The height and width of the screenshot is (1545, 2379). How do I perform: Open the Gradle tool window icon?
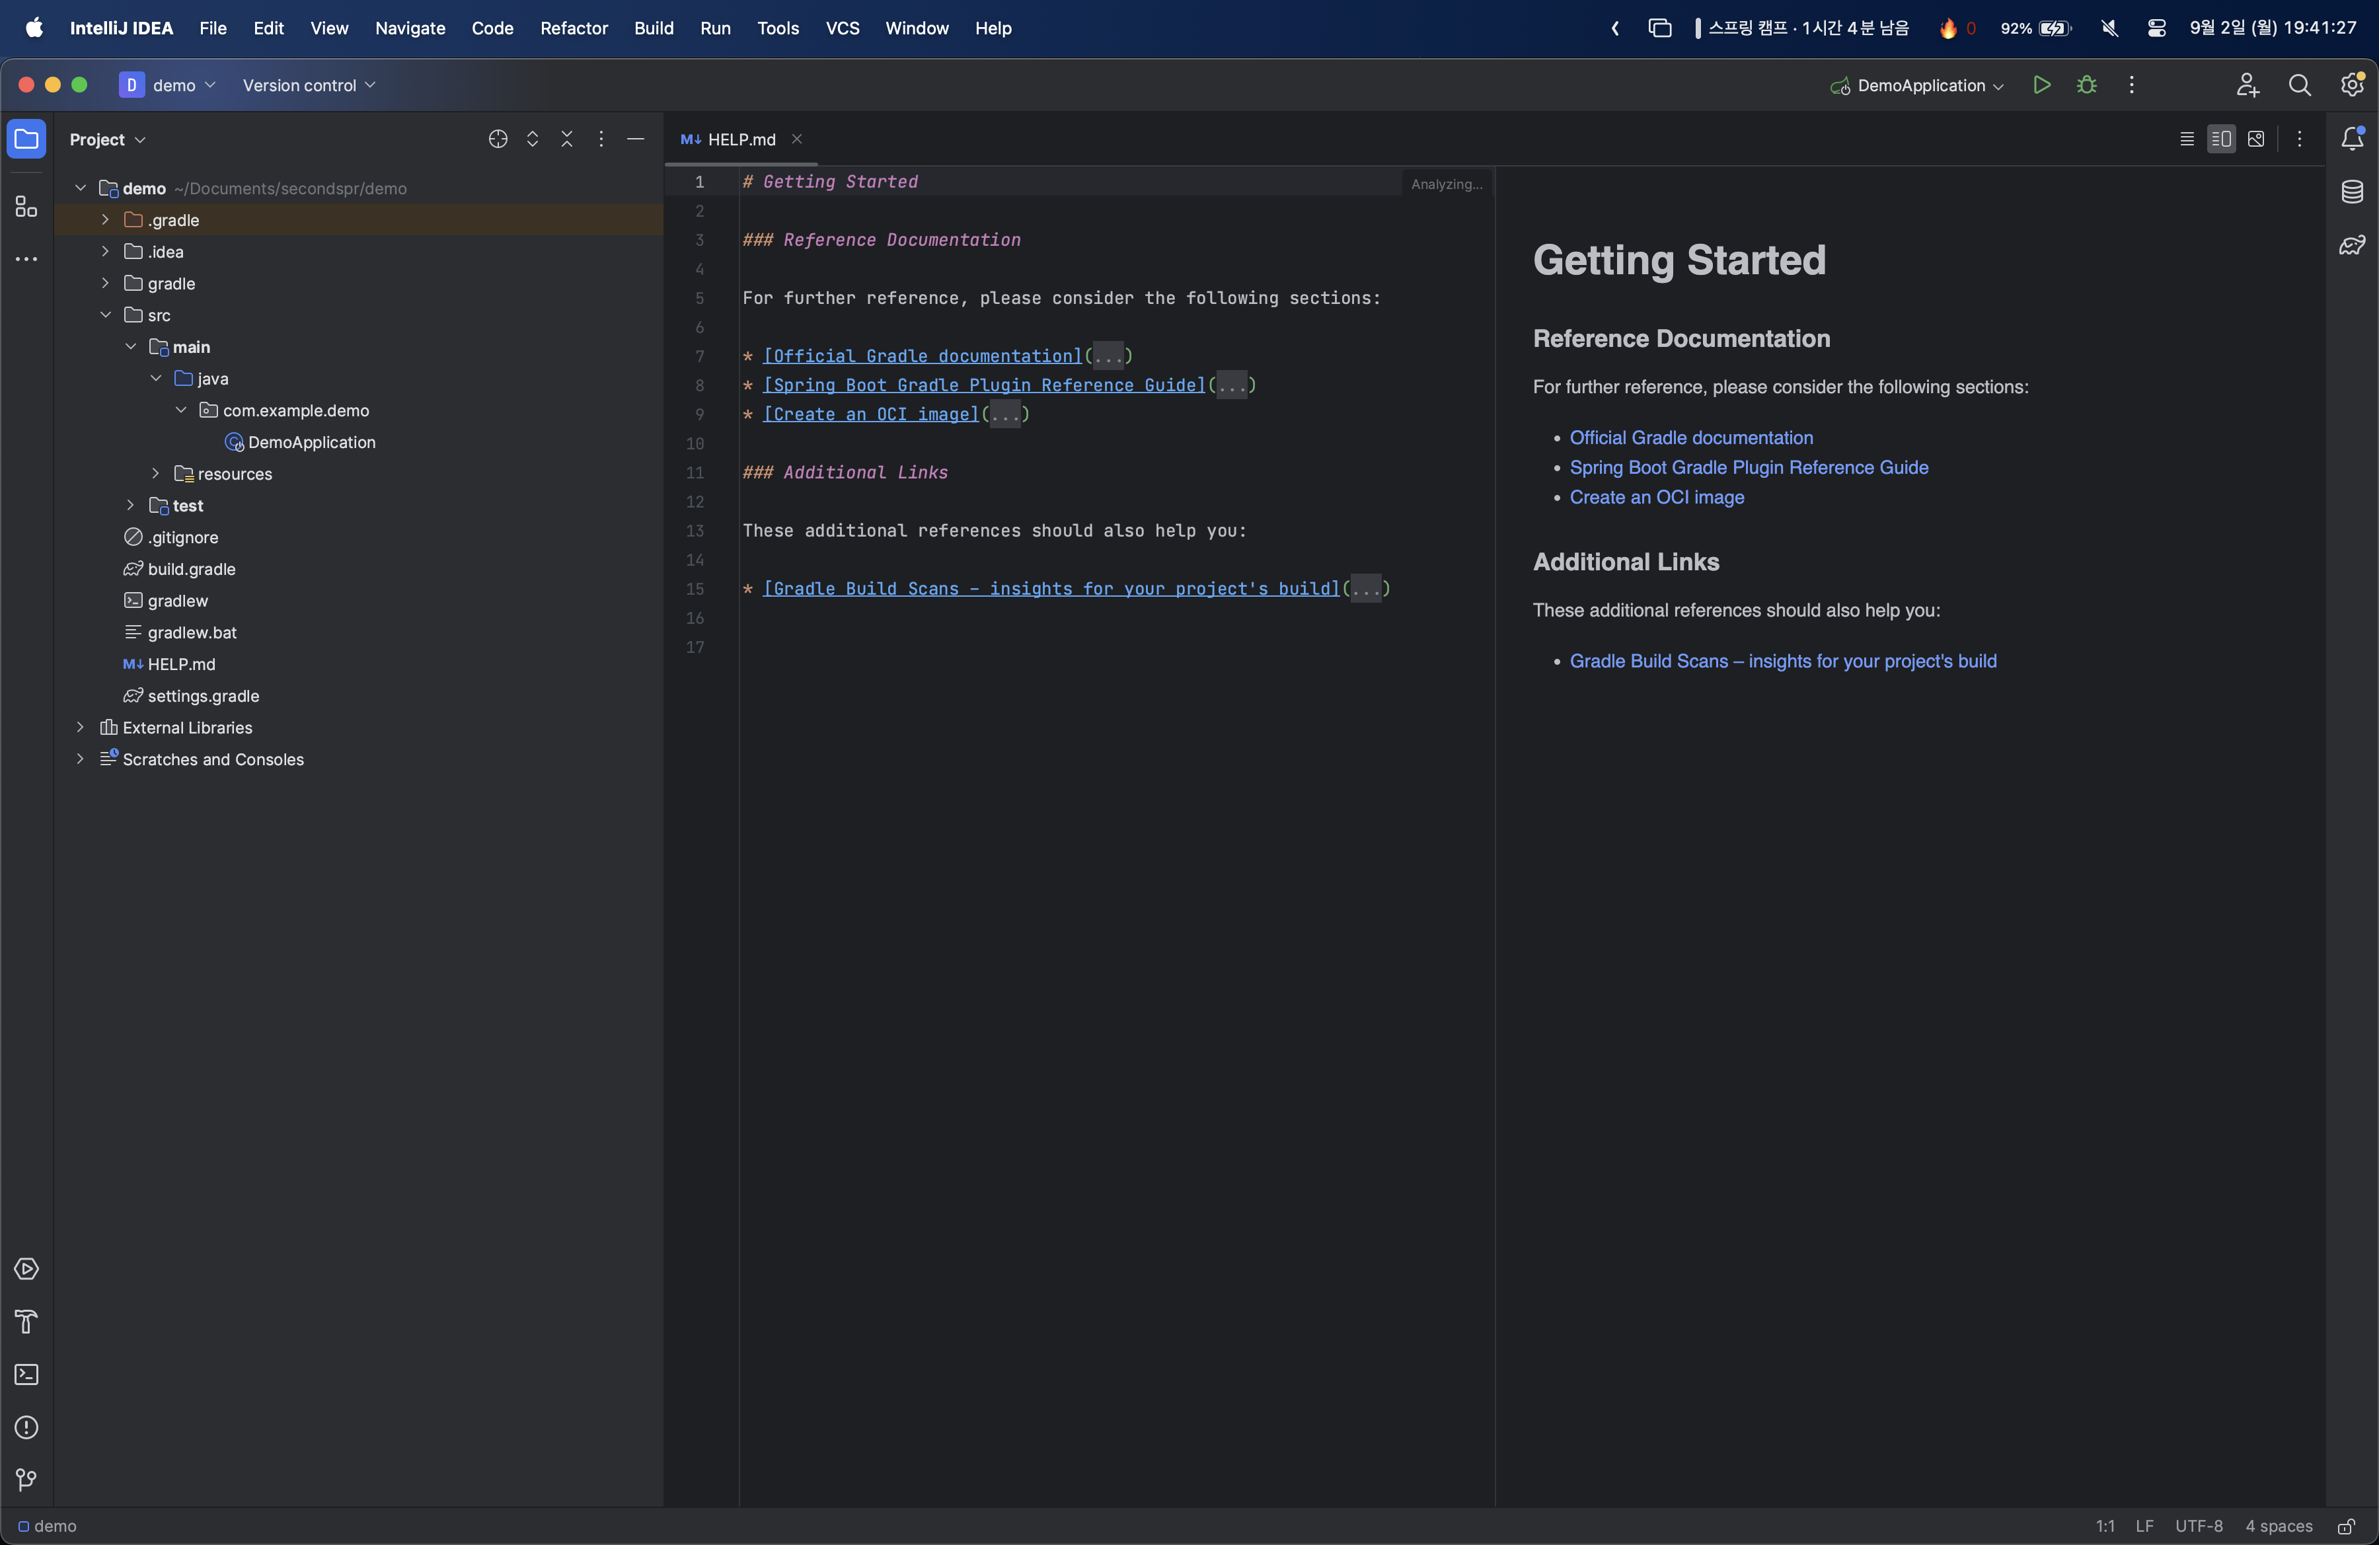point(2352,245)
